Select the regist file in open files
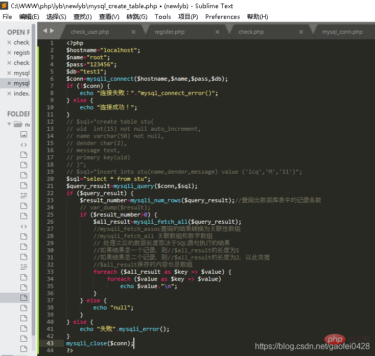 (22, 53)
